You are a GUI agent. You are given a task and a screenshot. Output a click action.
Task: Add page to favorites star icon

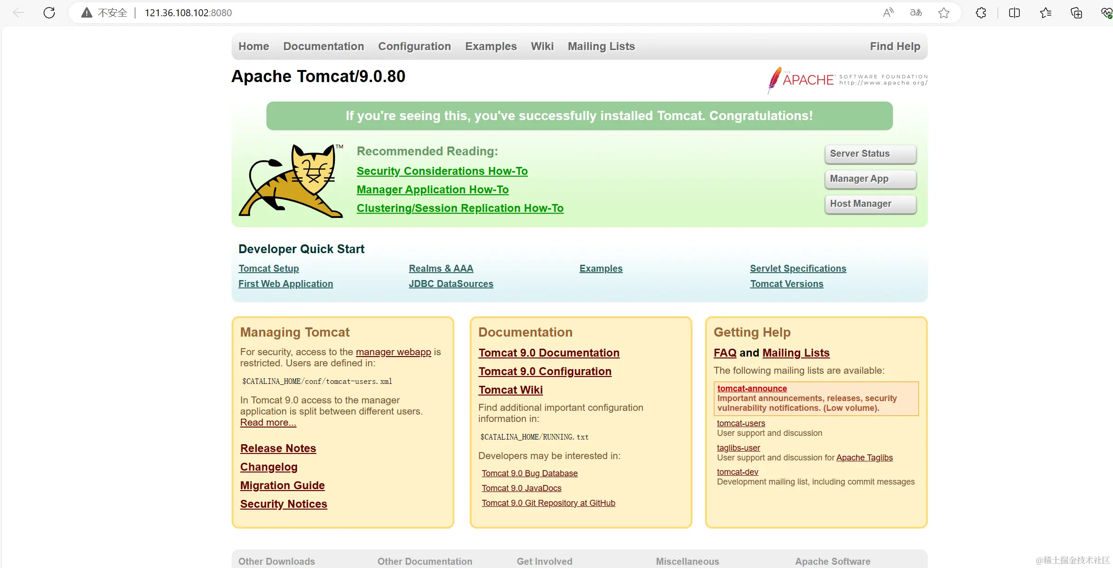coord(944,13)
